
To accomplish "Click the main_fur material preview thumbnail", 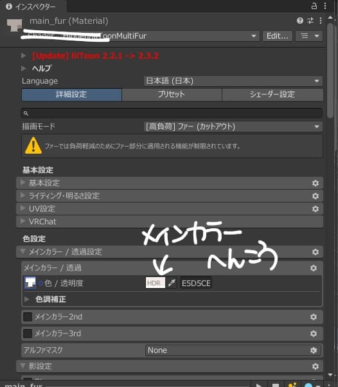I will point(15,25).
